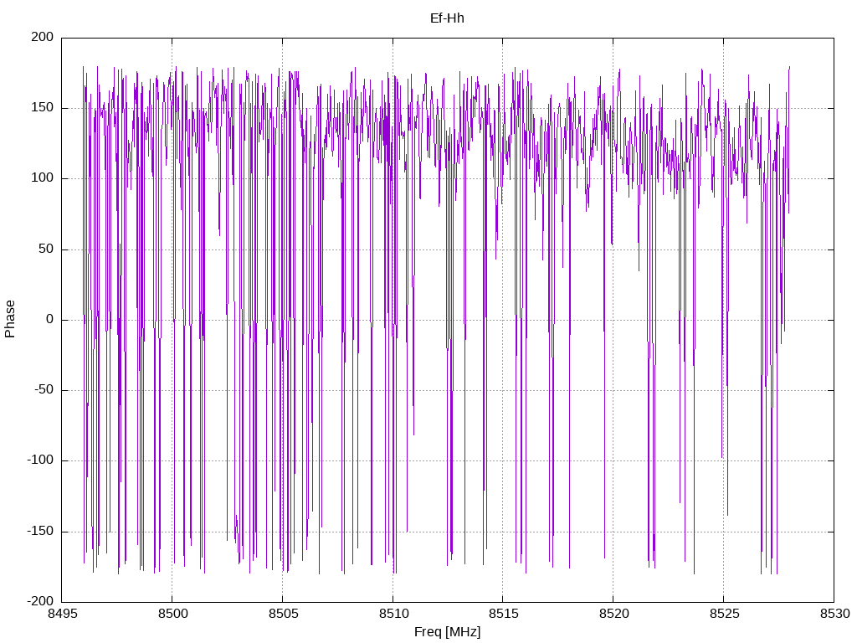857x643 pixels.
Task: Click the x-axis tick label 8525
Action: (x=724, y=614)
